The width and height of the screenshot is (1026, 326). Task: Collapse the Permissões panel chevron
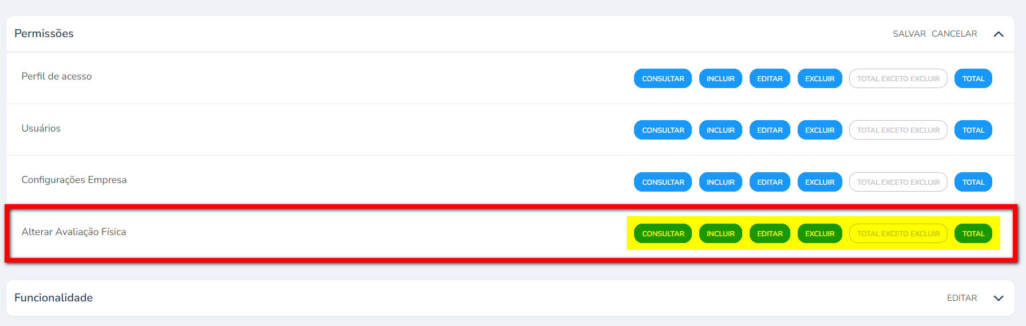(x=999, y=34)
